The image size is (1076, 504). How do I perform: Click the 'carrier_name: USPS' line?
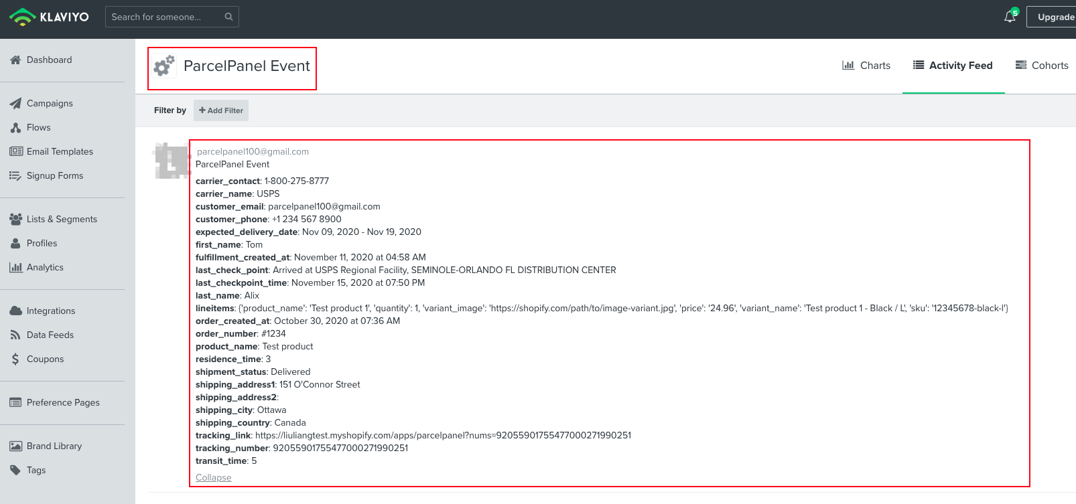coord(238,193)
